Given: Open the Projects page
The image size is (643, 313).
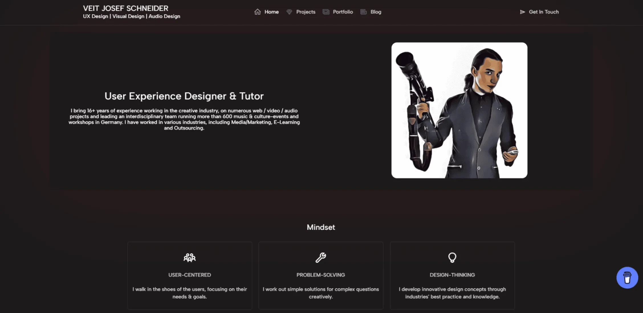Looking at the screenshot, I should [306, 12].
